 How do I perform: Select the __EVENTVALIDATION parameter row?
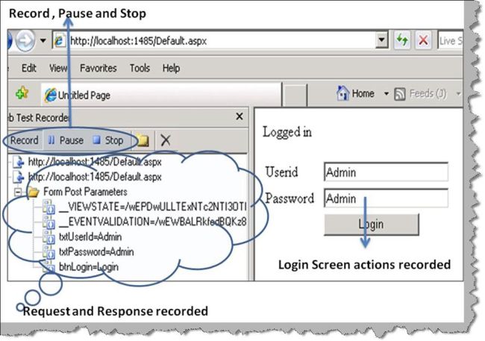pyautogui.click(x=145, y=222)
